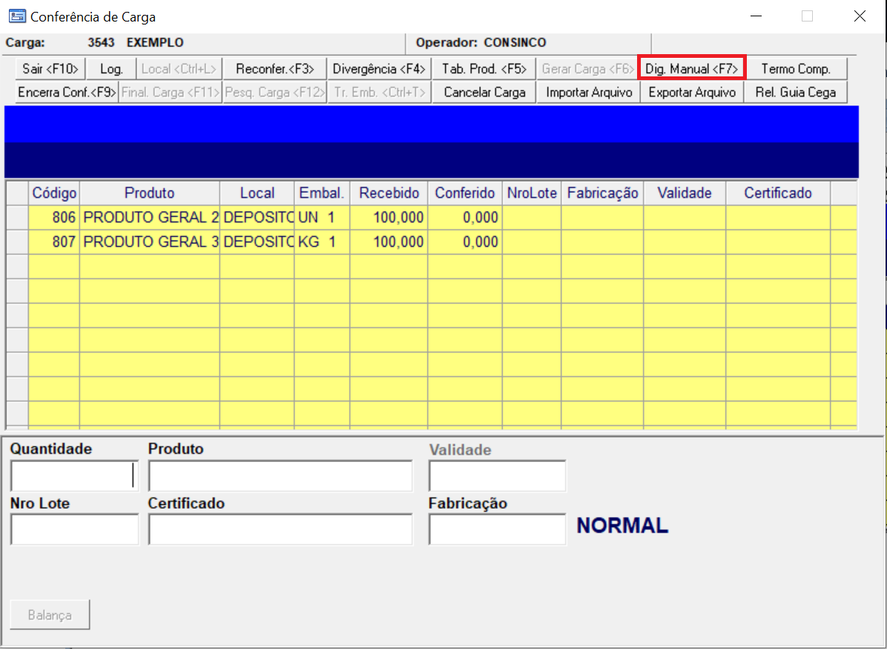Open Divergência <F4>
Image resolution: width=887 pixels, height=649 pixels.
(379, 68)
